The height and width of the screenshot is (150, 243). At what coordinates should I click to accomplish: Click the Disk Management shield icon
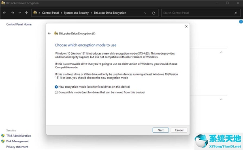click(x=3, y=142)
